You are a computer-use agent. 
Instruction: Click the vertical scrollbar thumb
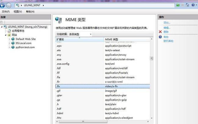coord(151,58)
